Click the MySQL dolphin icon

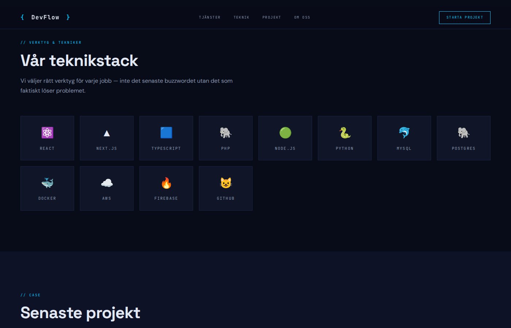(x=404, y=133)
